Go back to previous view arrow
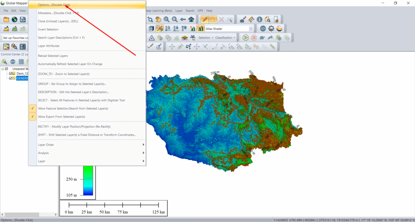The image size is (415, 222). pyautogui.click(x=183, y=19)
